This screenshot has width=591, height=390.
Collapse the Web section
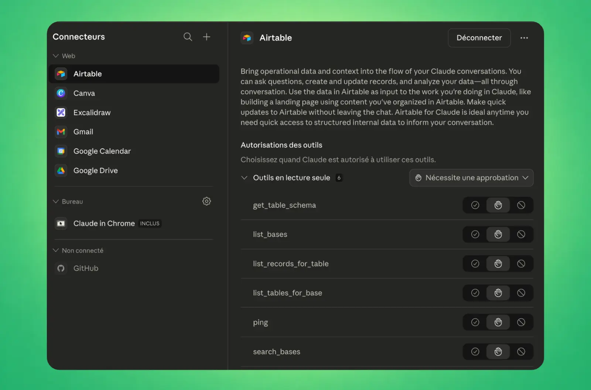56,56
